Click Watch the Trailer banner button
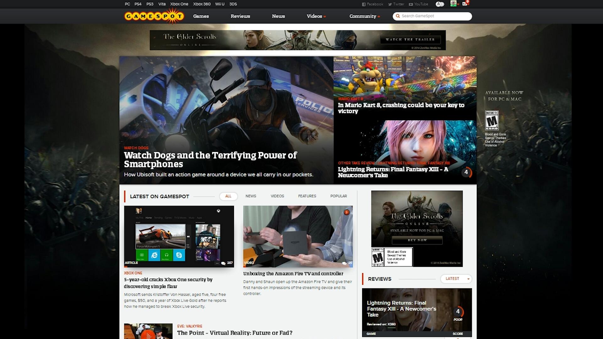603x339 pixels. click(x=410, y=40)
